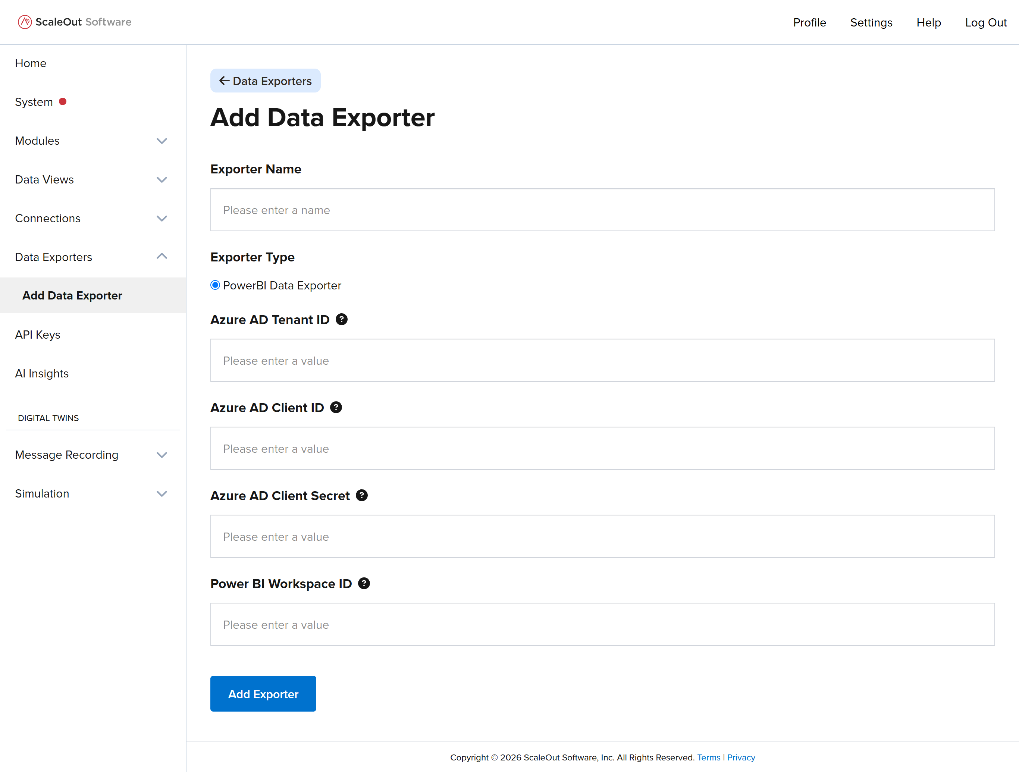Screen dimensions: 1019x772
Task: Select Add Data Exporter sidebar item
Action: click(93, 295)
